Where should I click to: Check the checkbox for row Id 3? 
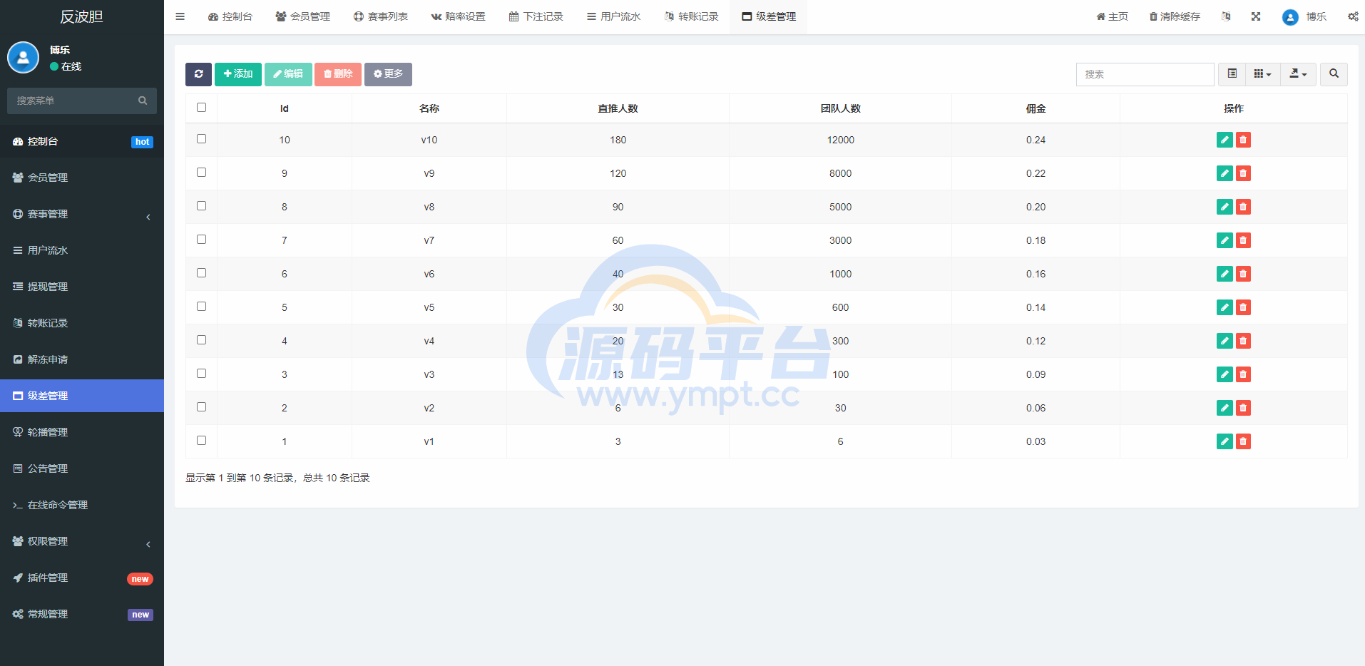click(201, 374)
